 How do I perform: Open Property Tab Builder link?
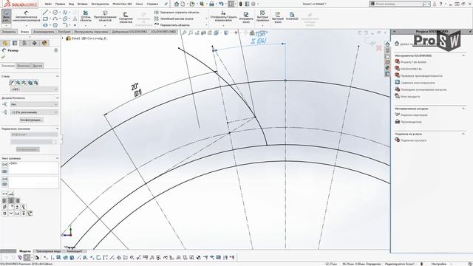[x=414, y=62]
